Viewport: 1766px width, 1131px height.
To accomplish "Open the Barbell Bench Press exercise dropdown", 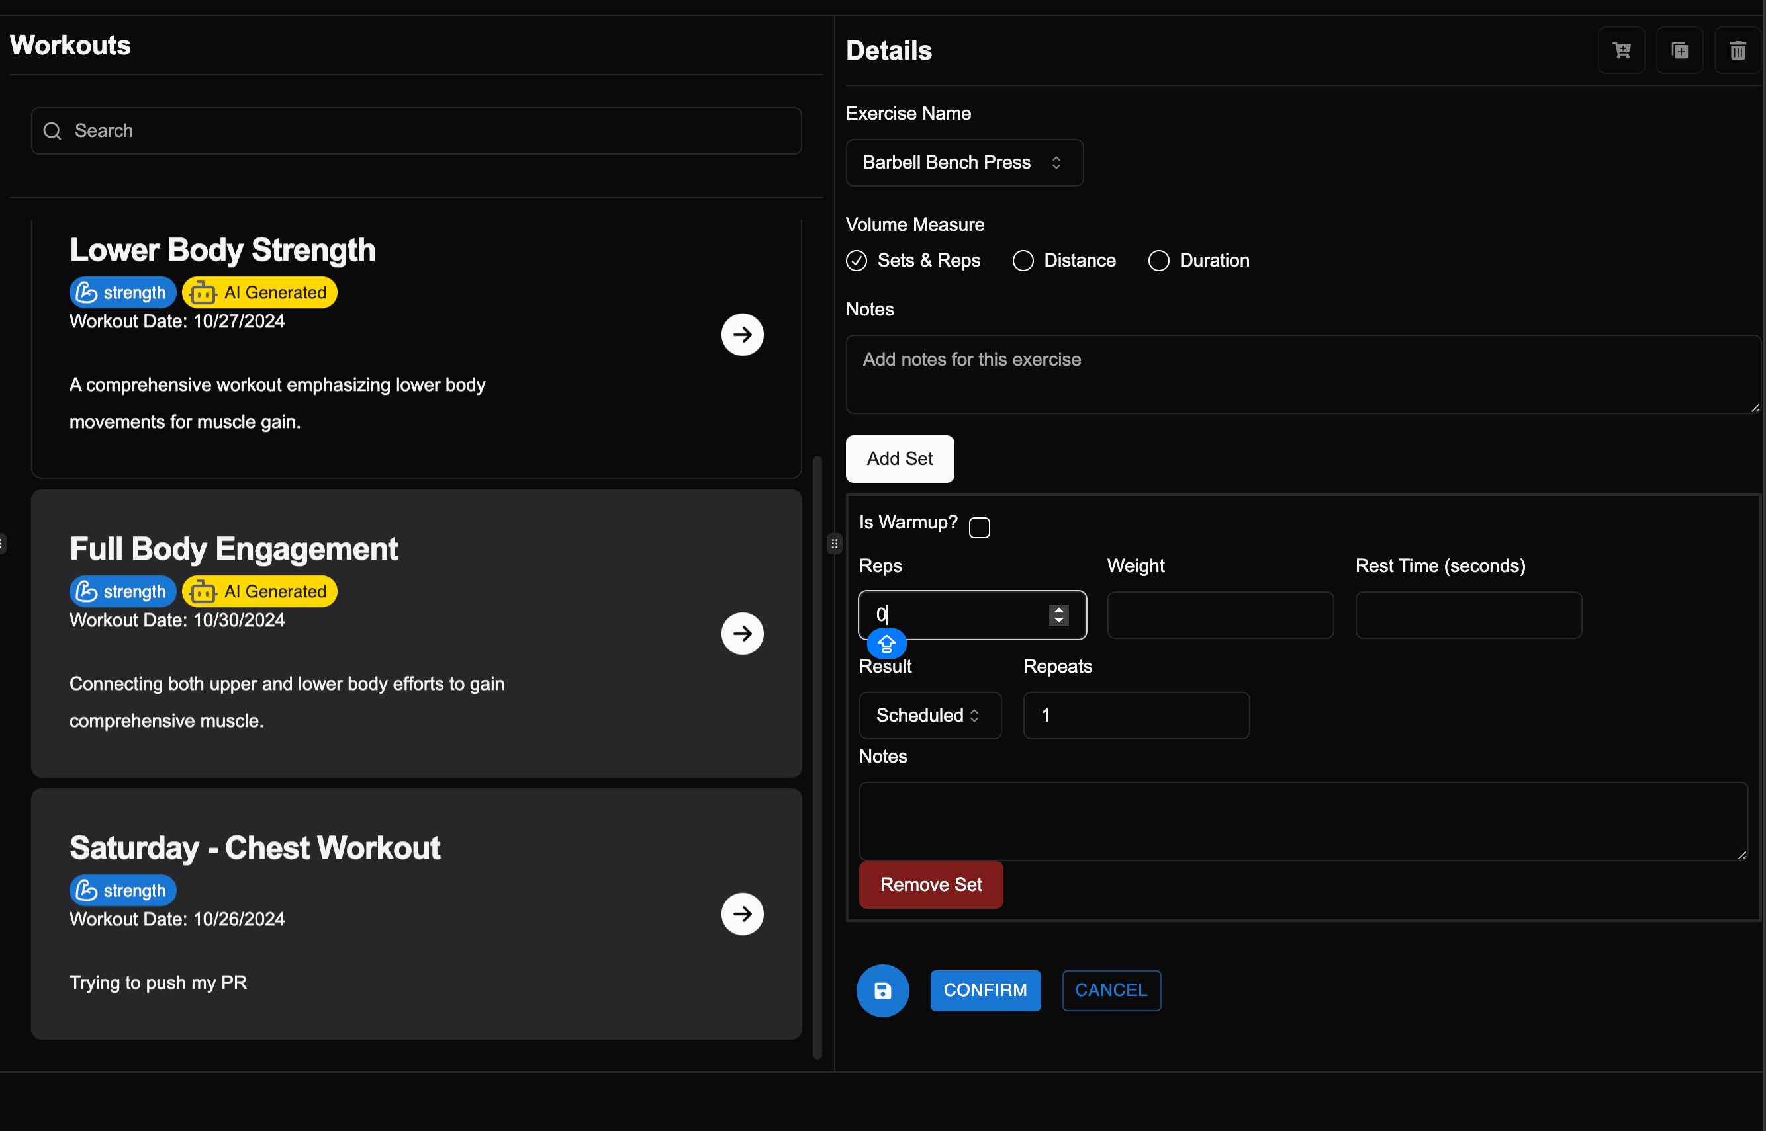I will coord(964,162).
